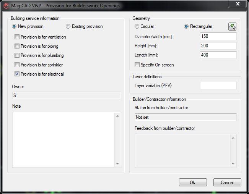The width and height of the screenshot is (249, 194).
Task: Toggle Provision is for sprinkler checkbox
Action: point(17,65)
